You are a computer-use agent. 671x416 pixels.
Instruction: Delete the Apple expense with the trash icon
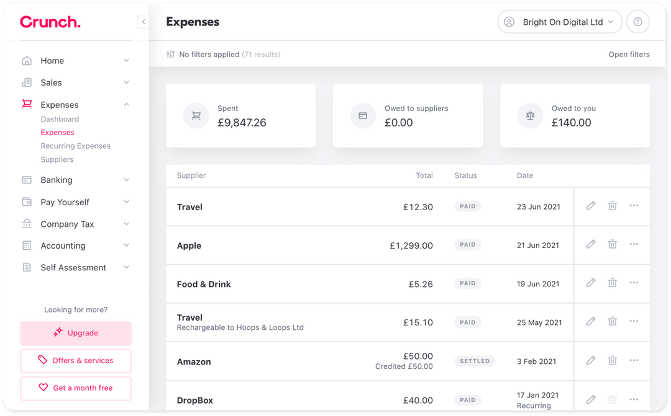pyautogui.click(x=612, y=244)
